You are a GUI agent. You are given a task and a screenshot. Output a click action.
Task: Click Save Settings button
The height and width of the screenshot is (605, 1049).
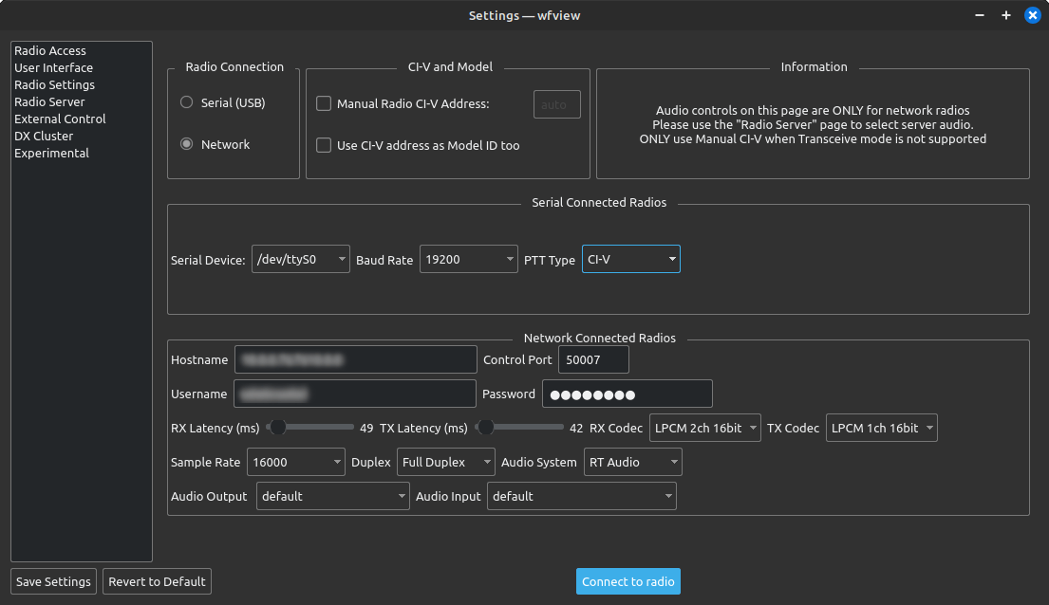tap(53, 581)
